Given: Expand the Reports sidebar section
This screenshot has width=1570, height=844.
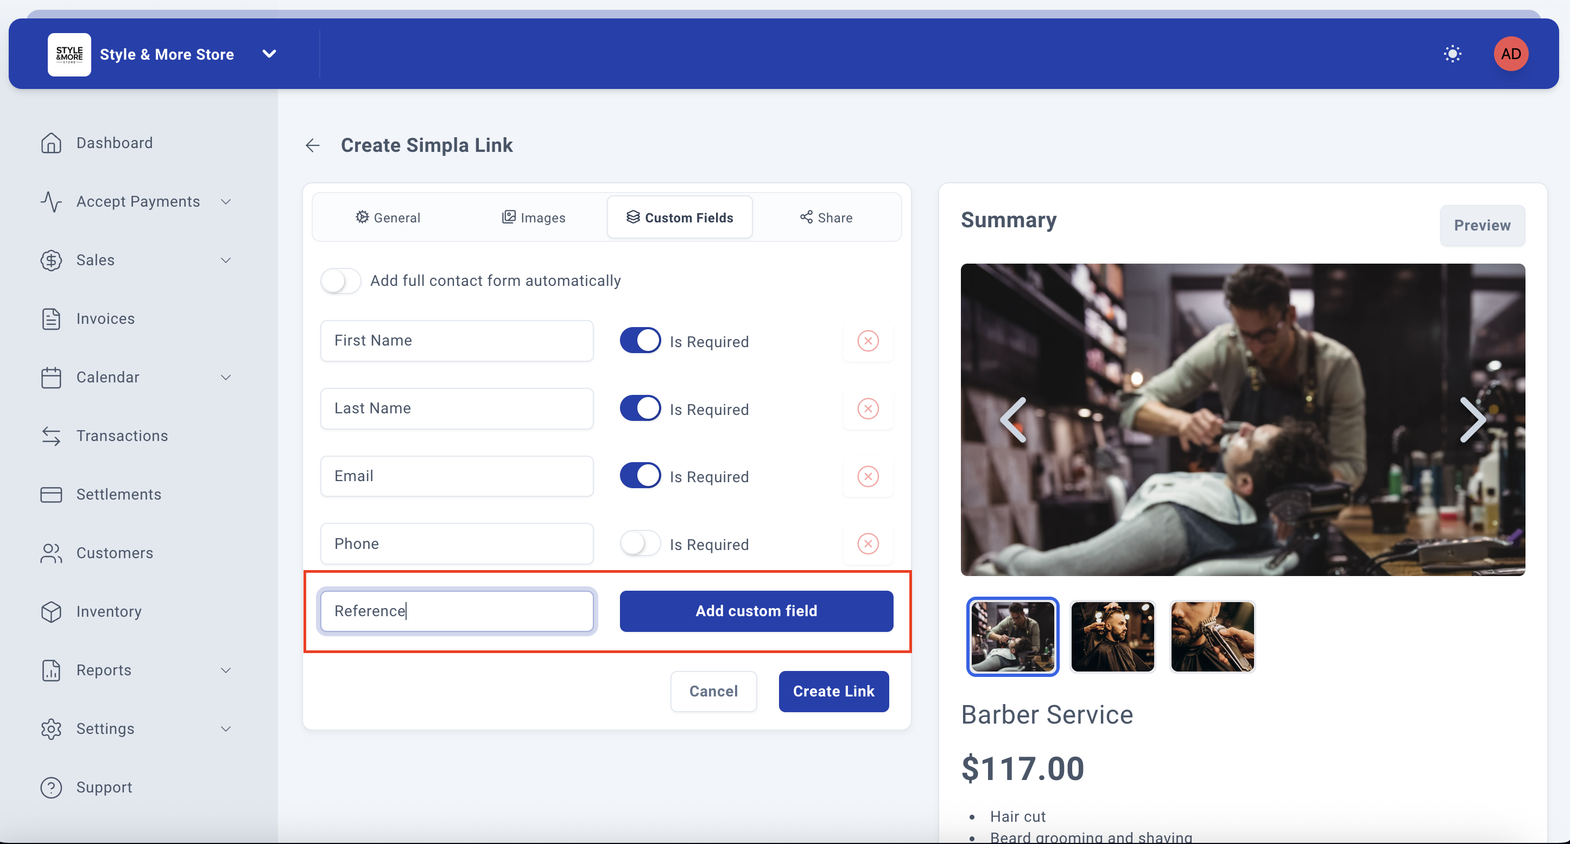Looking at the screenshot, I should (225, 670).
